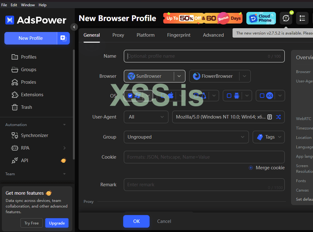Enable the Windows OS checkbox

point(130,96)
